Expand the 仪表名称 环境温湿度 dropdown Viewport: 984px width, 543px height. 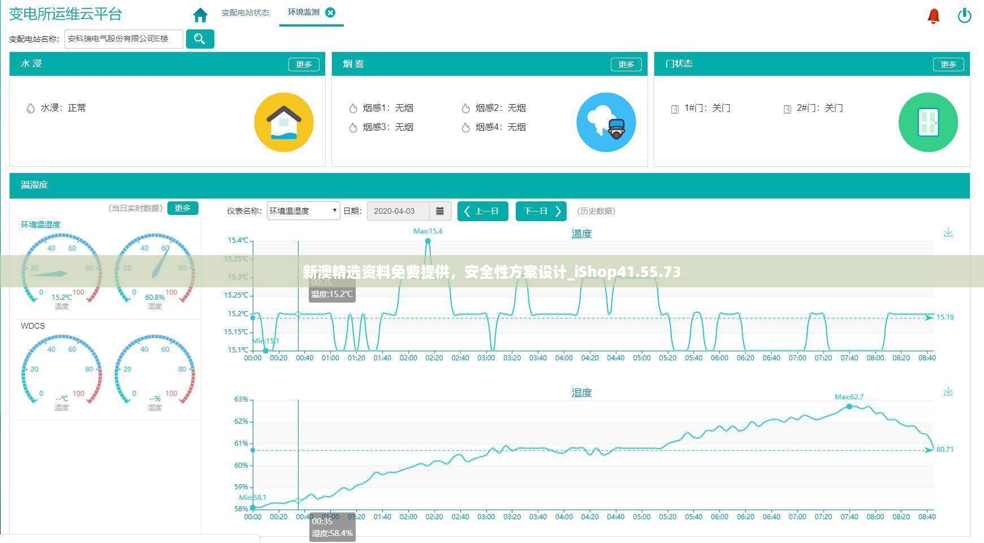pyautogui.click(x=303, y=211)
